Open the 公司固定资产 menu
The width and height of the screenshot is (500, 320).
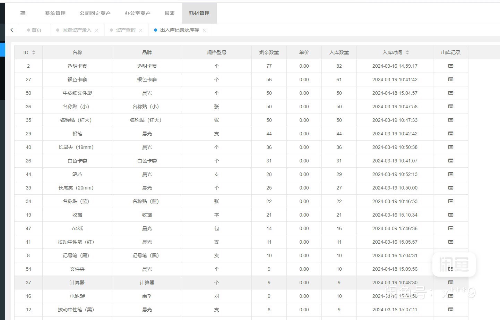(x=95, y=13)
